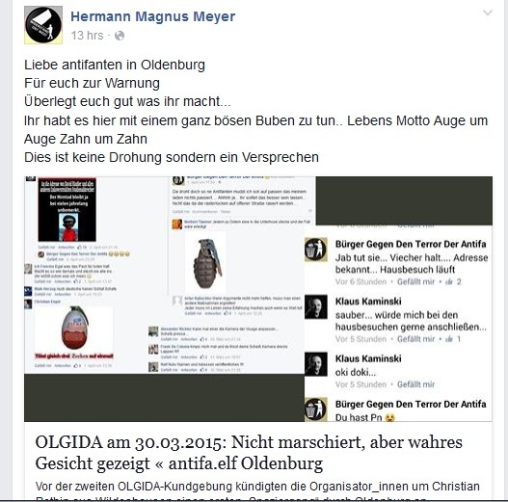Image resolution: width=508 pixels, height=502 pixels.
Task: Click Gefällt mir under Hausbesuch läuft comment
Action: pos(416,281)
